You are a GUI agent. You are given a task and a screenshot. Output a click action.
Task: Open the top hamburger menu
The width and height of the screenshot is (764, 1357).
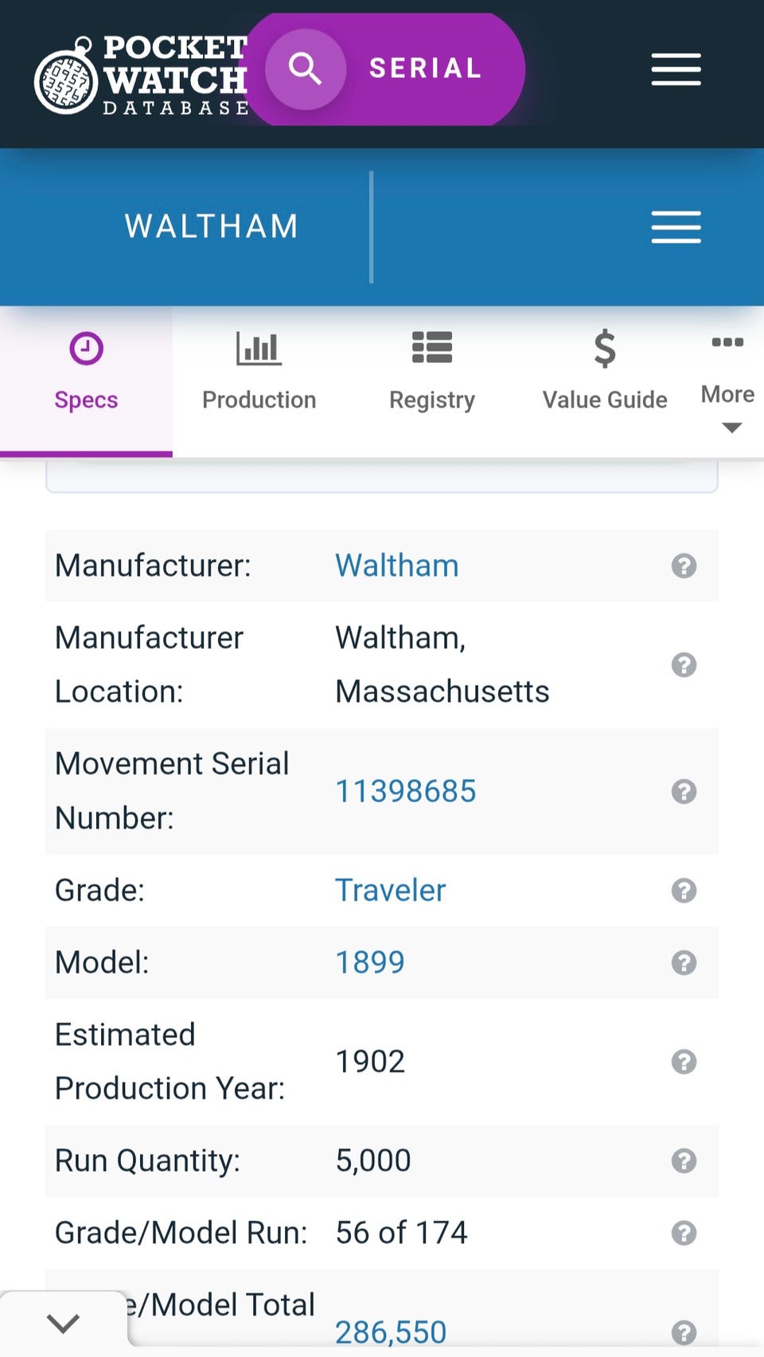[x=676, y=69]
